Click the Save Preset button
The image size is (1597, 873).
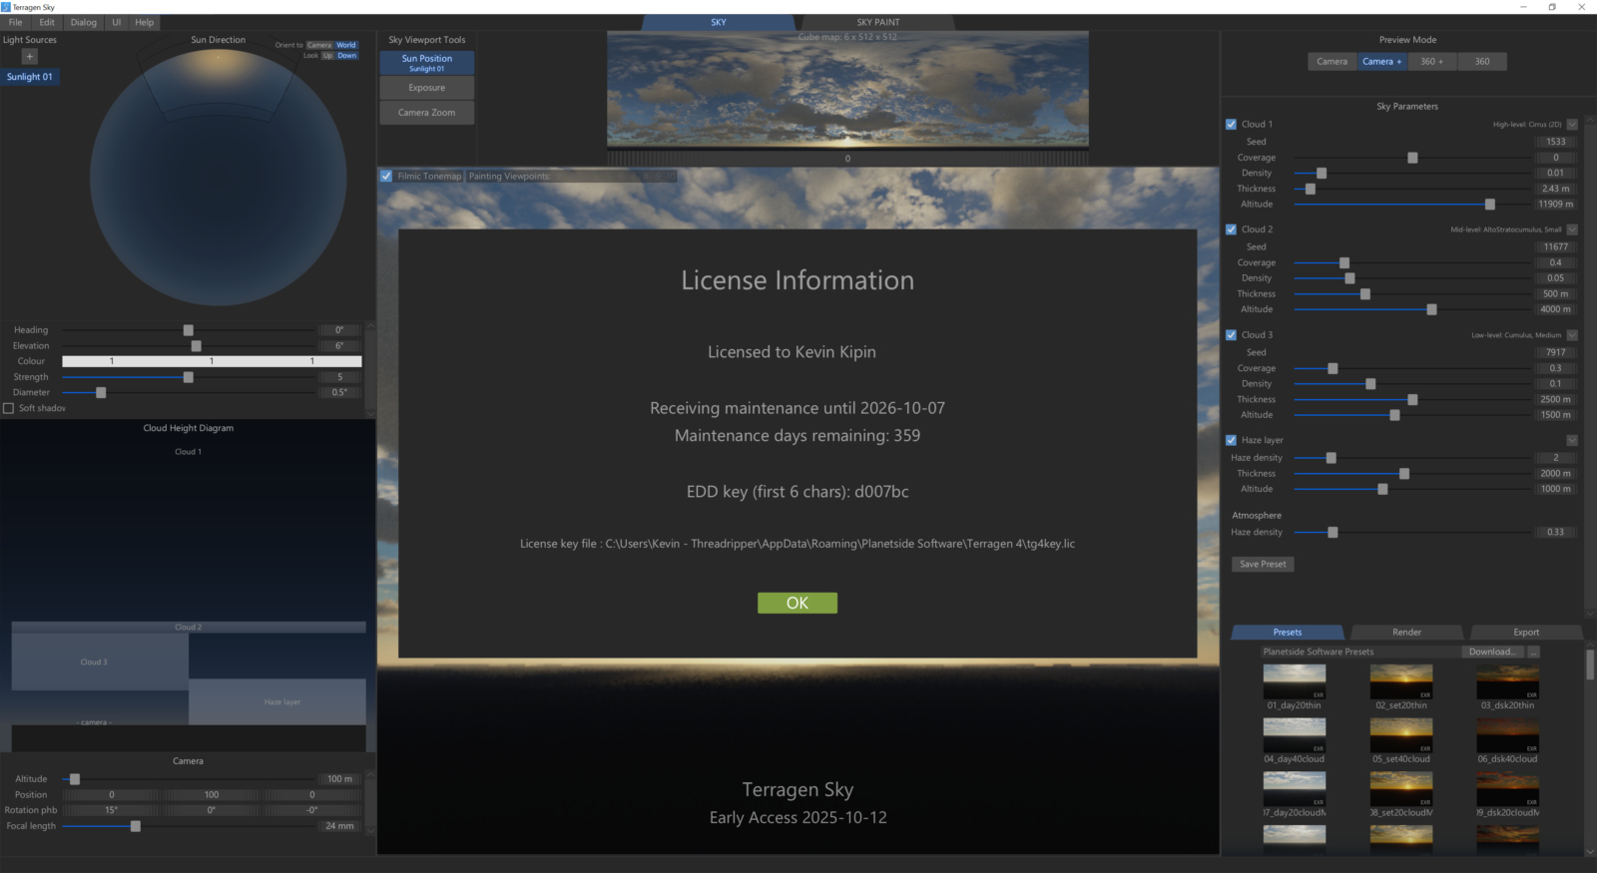point(1263,564)
